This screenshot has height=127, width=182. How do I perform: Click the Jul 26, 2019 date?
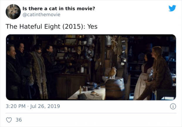coord(45,106)
